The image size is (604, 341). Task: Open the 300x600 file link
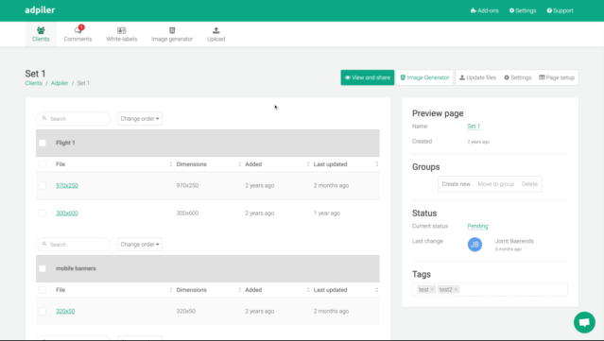[x=67, y=213]
